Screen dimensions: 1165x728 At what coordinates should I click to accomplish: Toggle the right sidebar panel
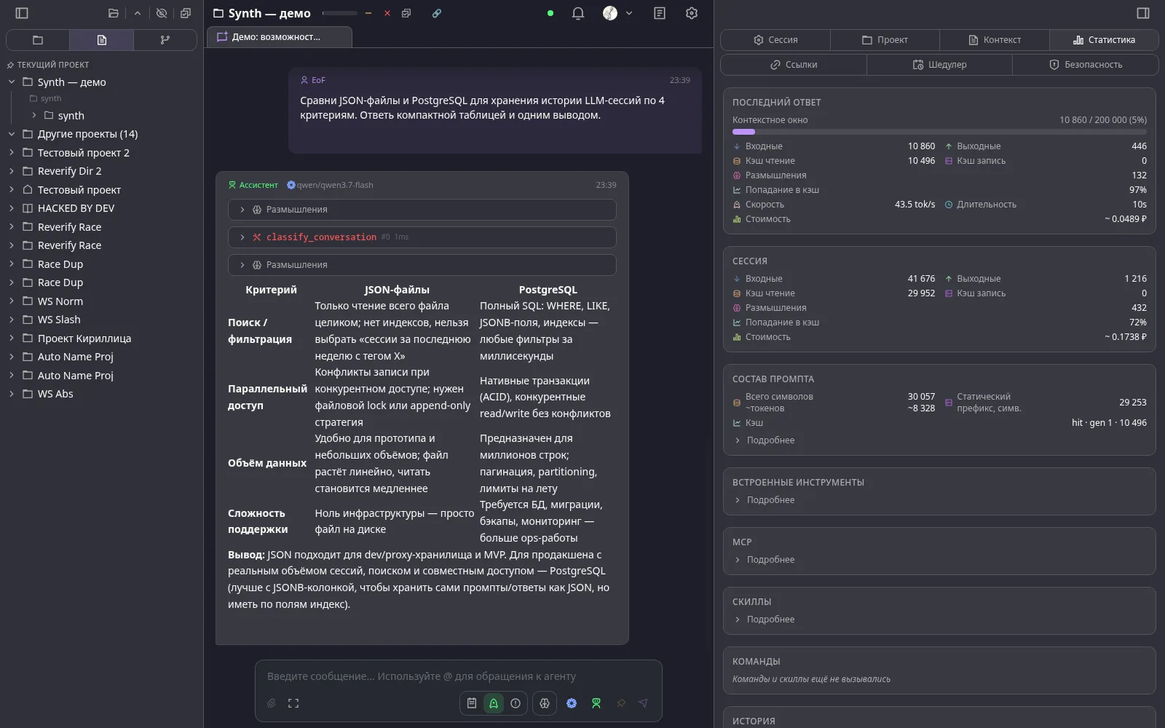(x=1143, y=13)
